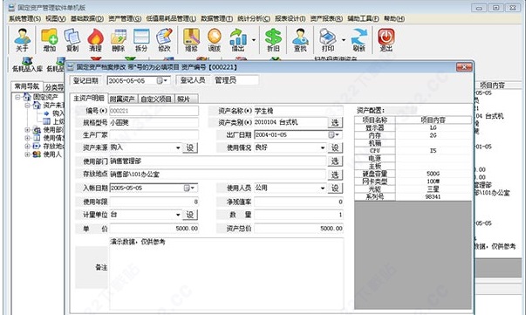Click the 清理 flame icon

click(95, 40)
